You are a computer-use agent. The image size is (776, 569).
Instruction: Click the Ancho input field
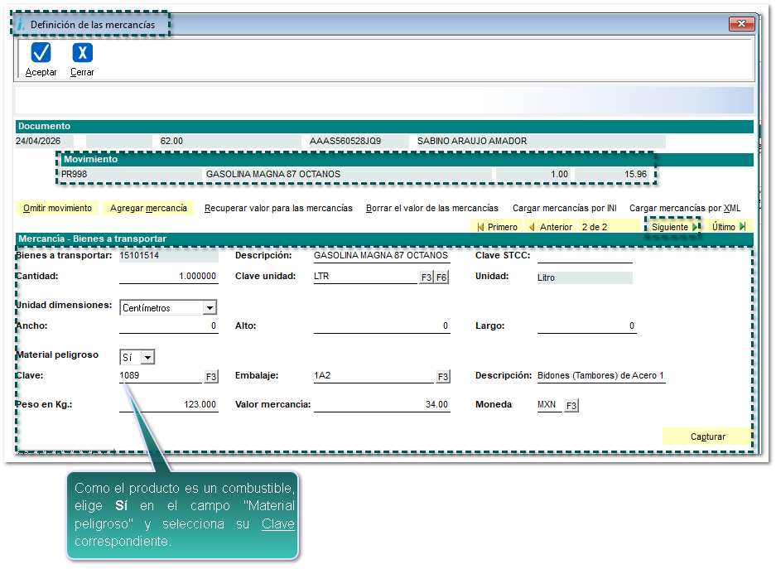pyautogui.click(x=169, y=326)
